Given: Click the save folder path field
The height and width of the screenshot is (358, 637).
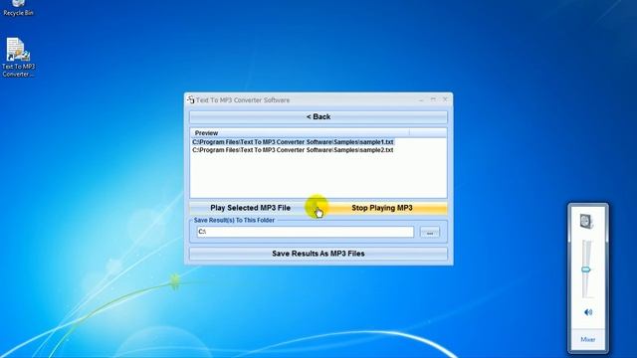Looking at the screenshot, I should coord(306,232).
